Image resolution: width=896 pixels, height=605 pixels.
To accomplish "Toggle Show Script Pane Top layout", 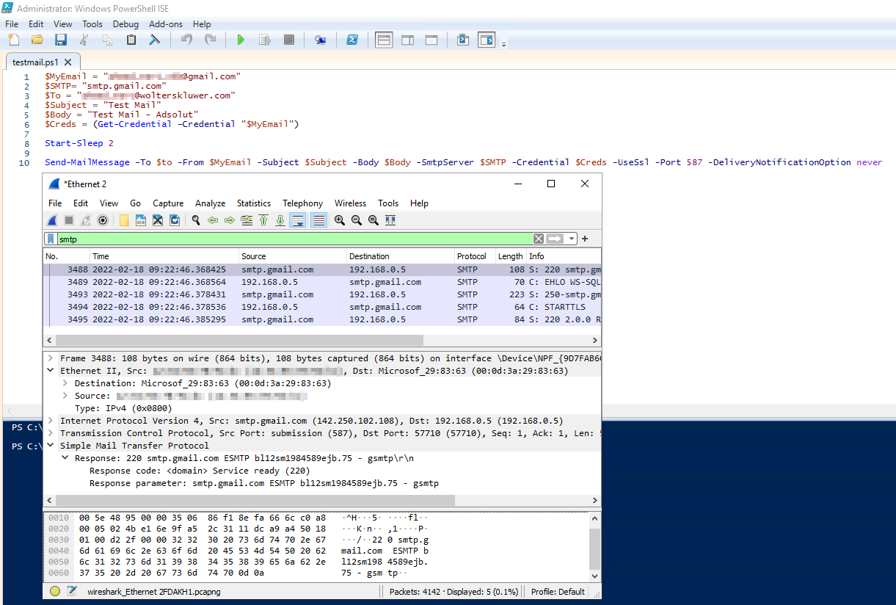I will 383,40.
